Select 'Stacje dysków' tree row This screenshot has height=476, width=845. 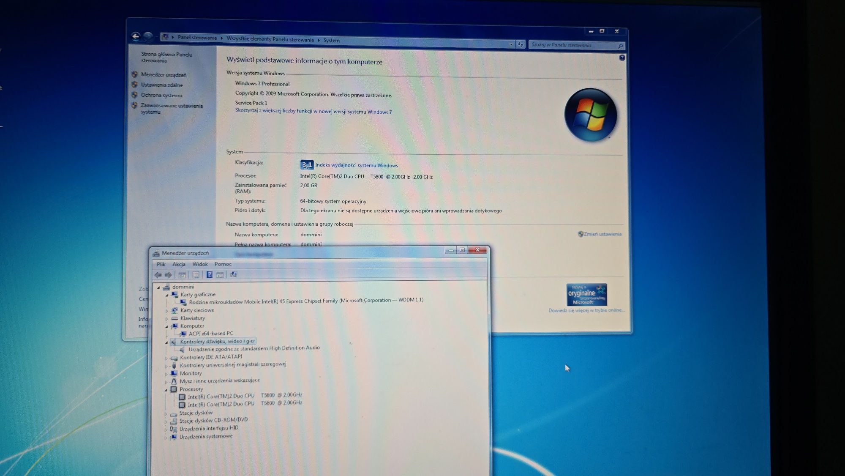(x=196, y=413)
